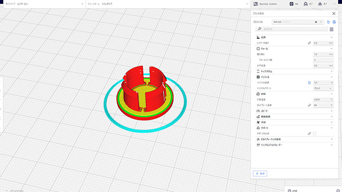Collapse the Quality (品質) section
342x192 pixels.
(294, 37)
